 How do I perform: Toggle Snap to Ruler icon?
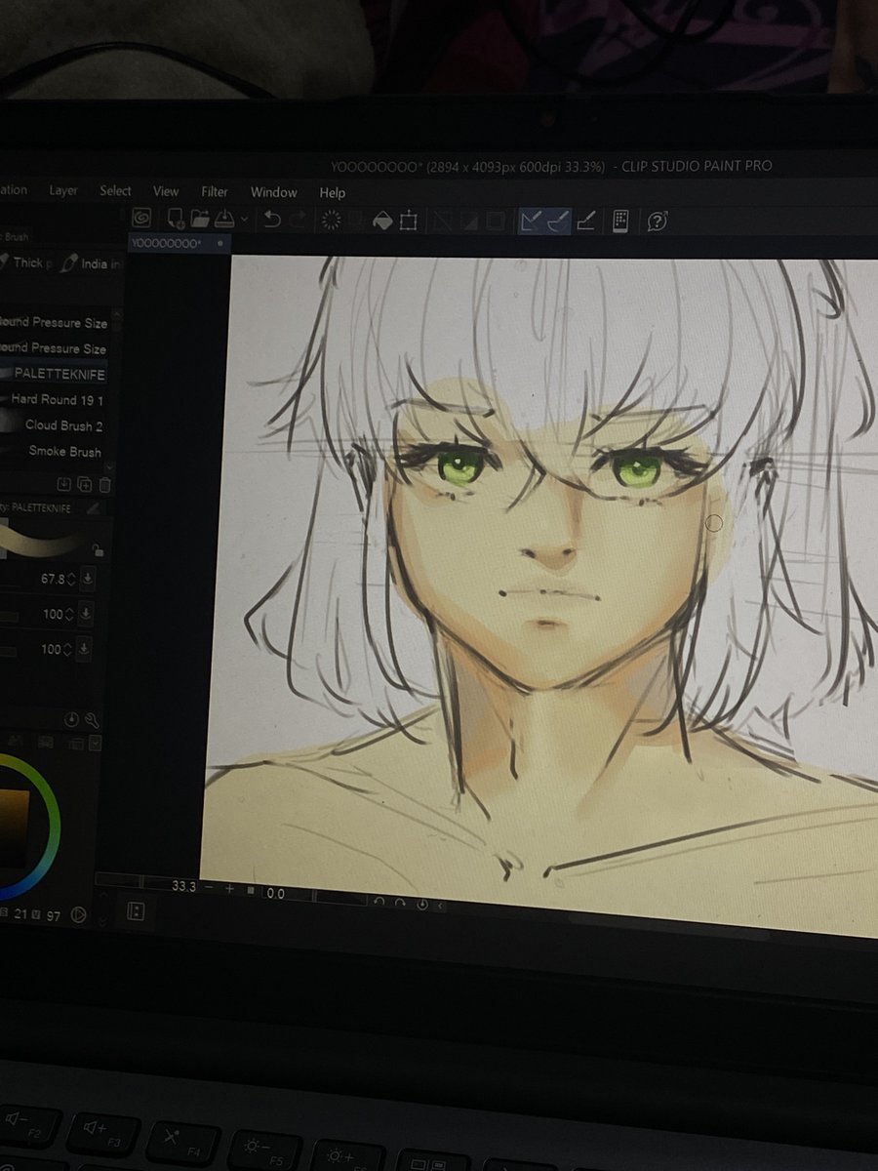pos(531,222)
